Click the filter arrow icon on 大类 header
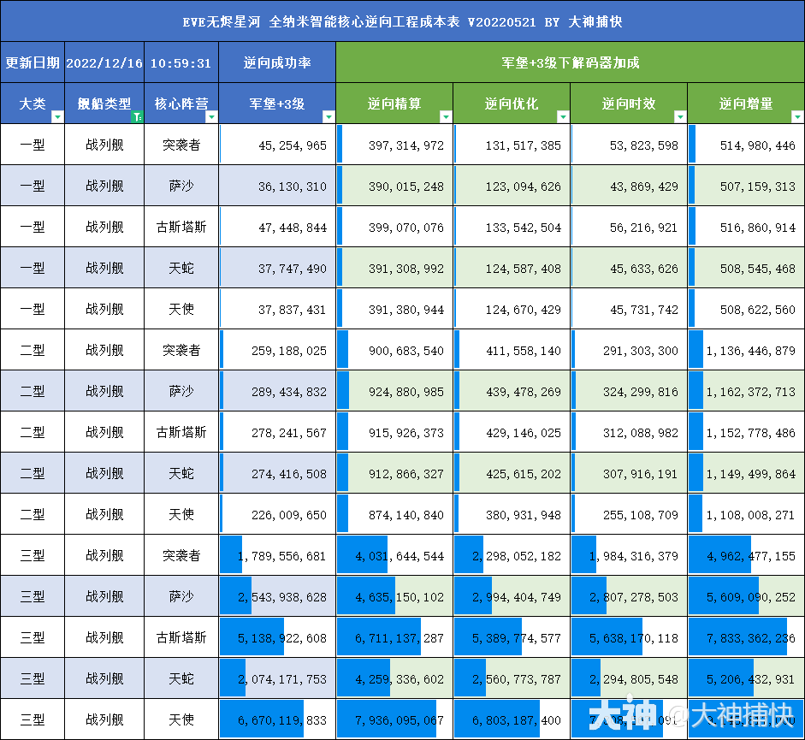Screen dimensions: 805x740 [x=56, y=117]
